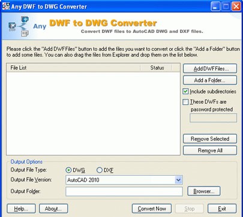Enable These DWFs are password protected
Screen dimensions: 243x217
click(185, 102)
